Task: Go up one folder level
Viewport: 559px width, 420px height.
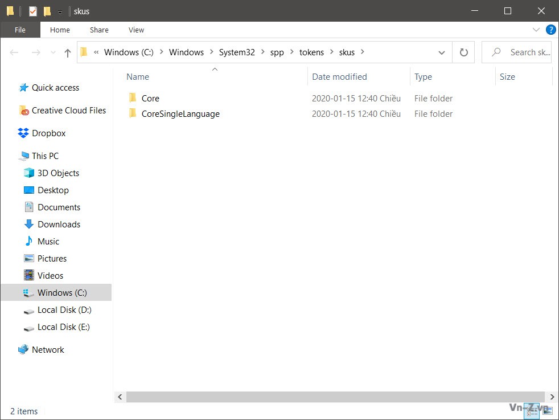Action: pos(67,53)
